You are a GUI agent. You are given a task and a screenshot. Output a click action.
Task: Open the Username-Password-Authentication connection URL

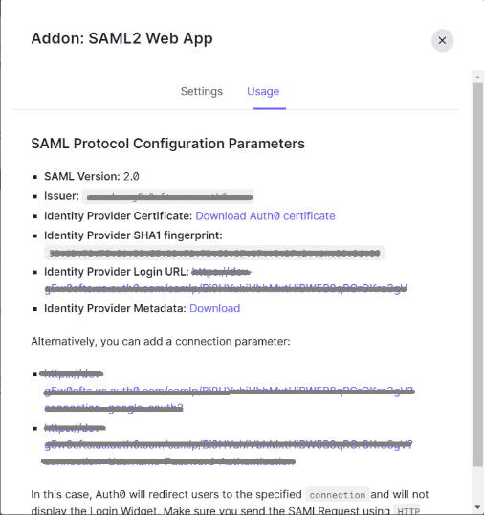point(228,445)
